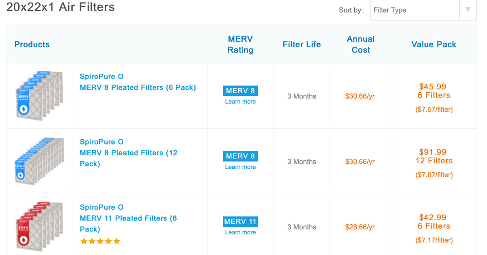
Task: Click Learn more under MERV 11 badge
Action: click(x=240, y=232)
